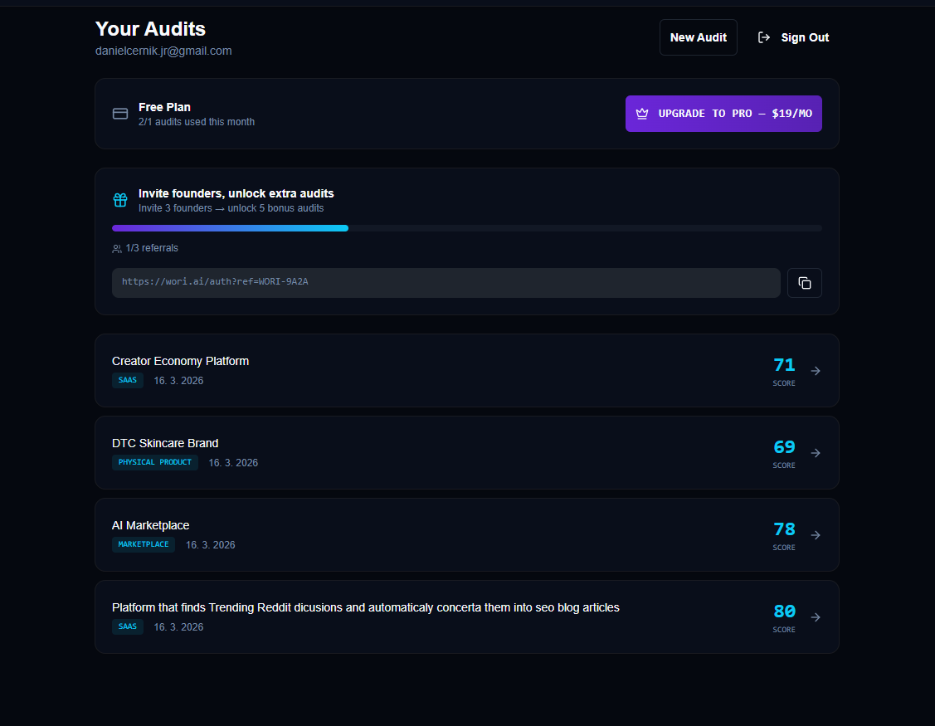
Task: Click the New Audit button
Action: tap(699, 37)
